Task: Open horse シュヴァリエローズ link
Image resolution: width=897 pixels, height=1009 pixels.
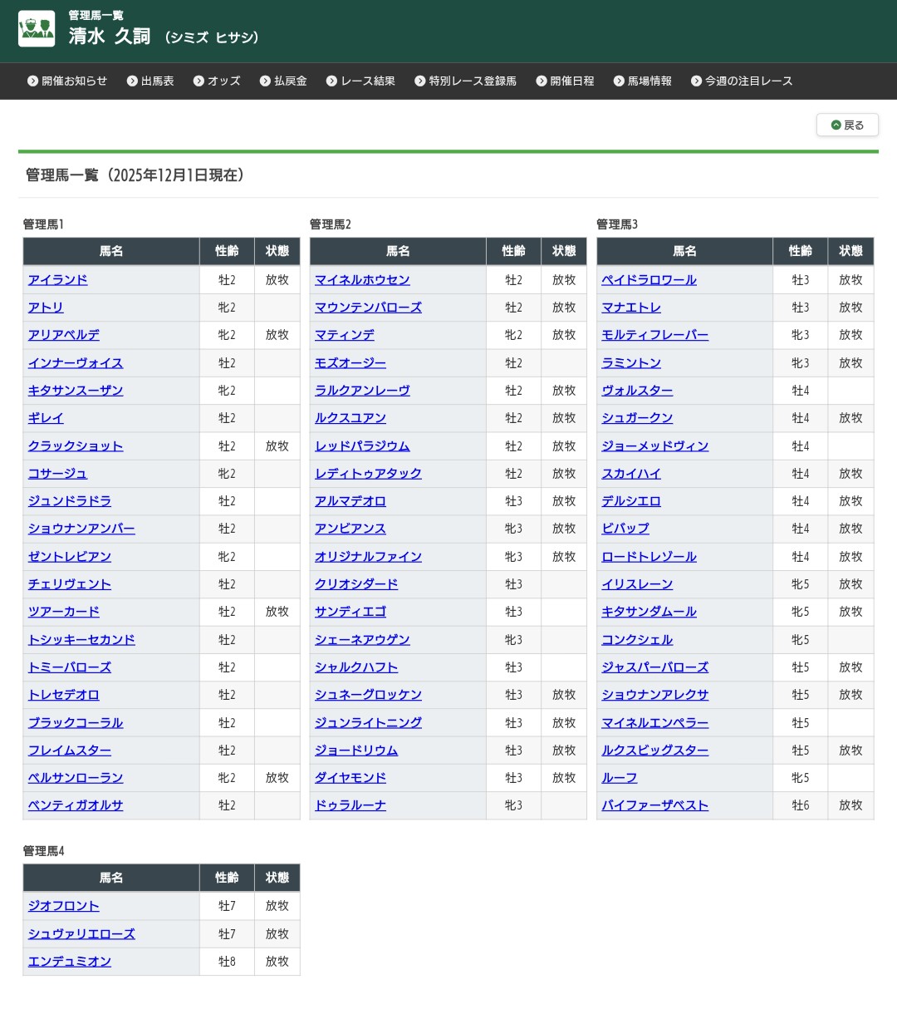Action: point(81,934)
